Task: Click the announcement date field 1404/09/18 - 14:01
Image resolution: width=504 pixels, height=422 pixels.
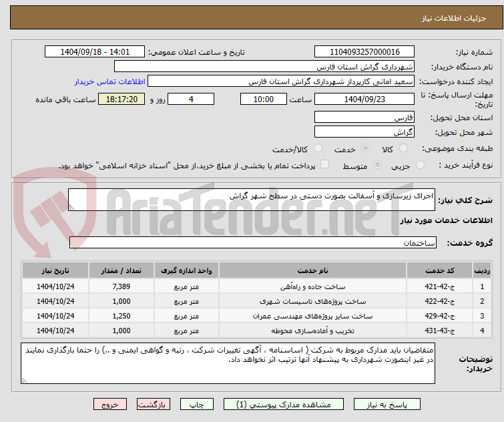Action: [95, 51]
